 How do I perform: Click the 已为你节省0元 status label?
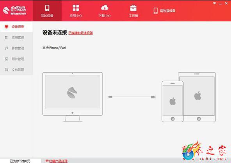coord(20,161)
